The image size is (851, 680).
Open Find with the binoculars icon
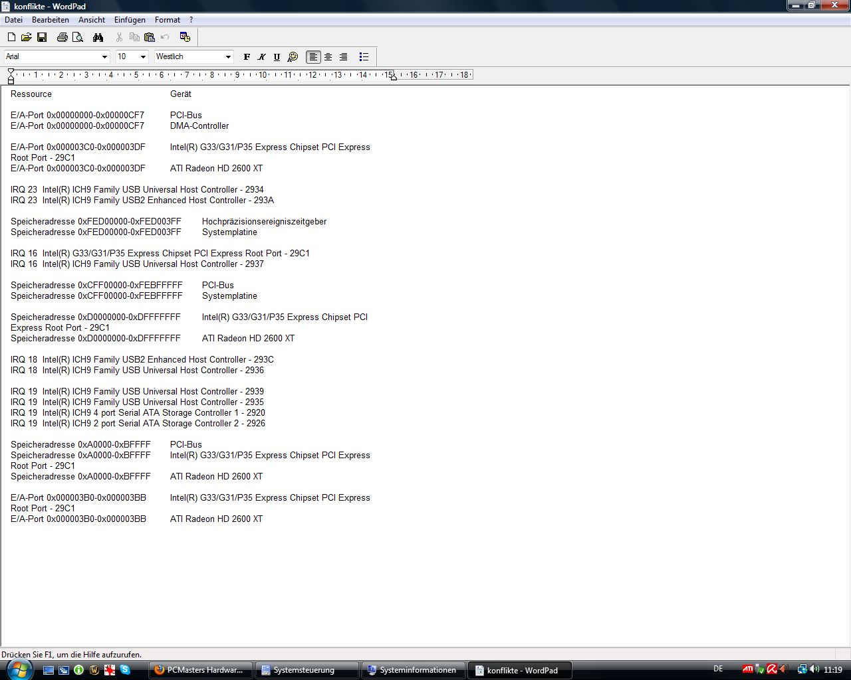click(x=98, y=37)
